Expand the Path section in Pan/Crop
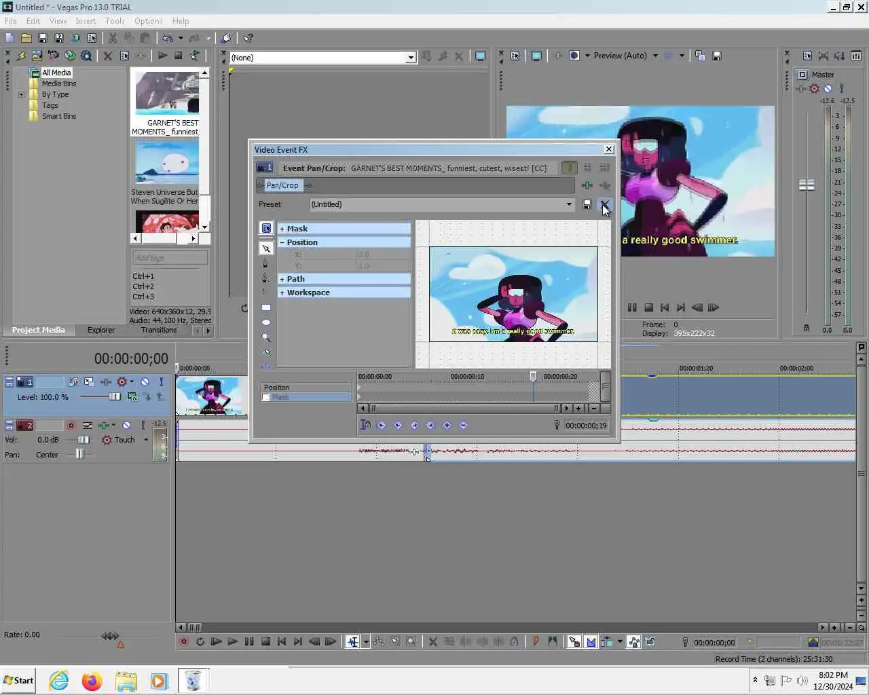The height and width of the screenshot is (695, 869). click(x=282, y=280)
